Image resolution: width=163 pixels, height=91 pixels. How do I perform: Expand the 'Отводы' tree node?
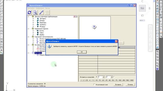coord(33,21)
